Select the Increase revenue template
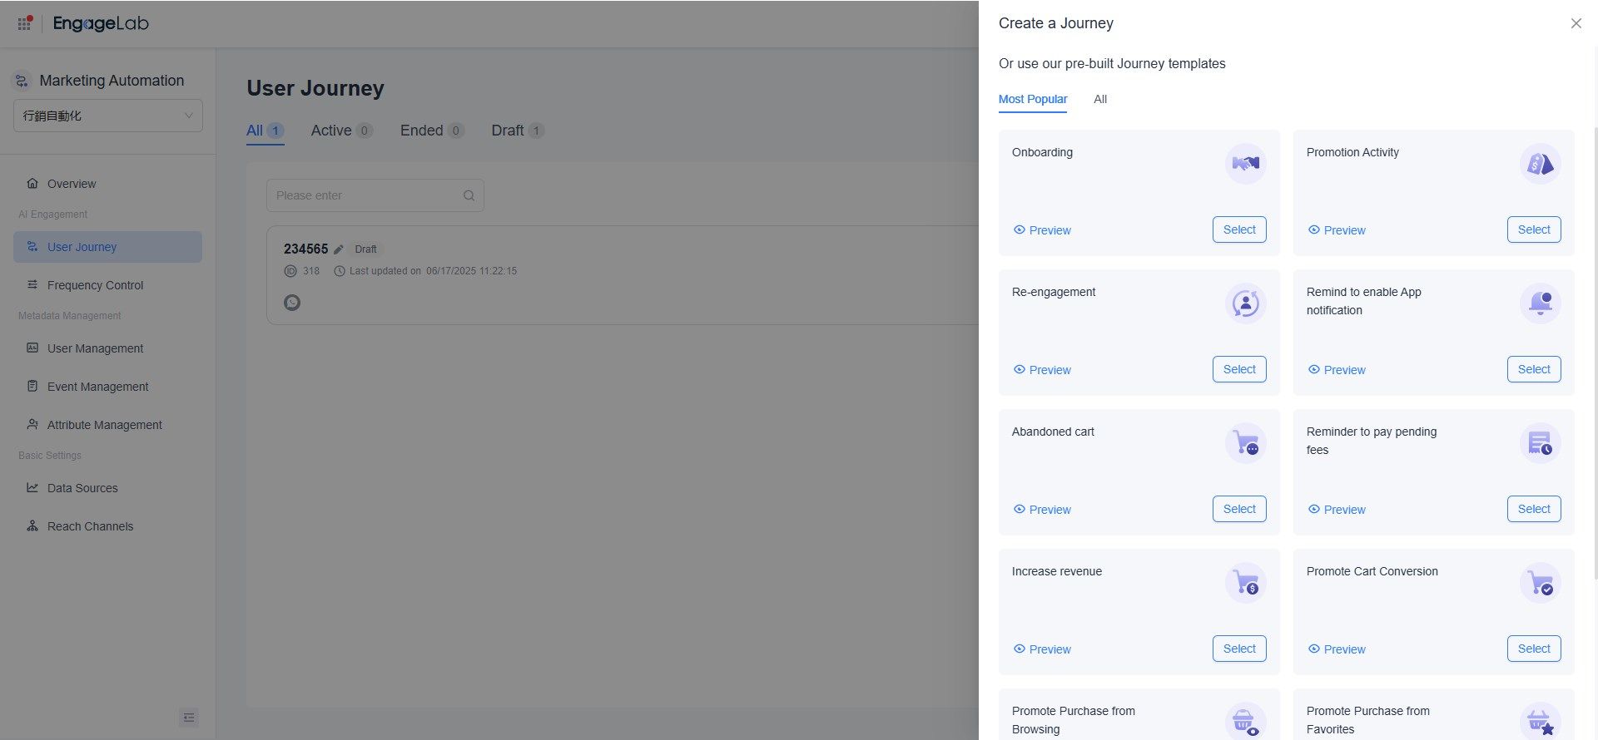1598x740 pixels. (x=1239, y=649)
